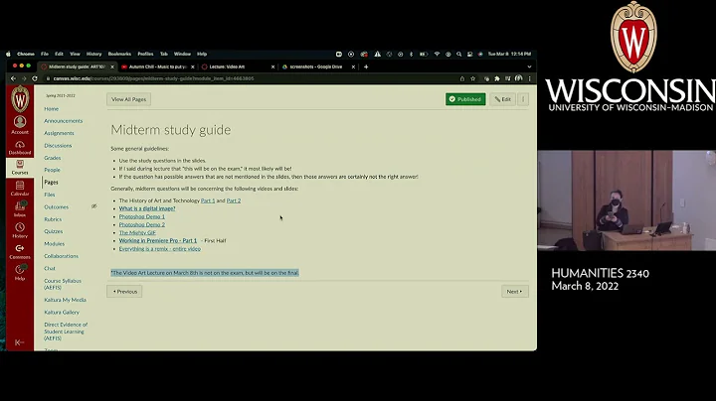
Task: Switch to the Midterm study guide tab
Action: click(77, 67)
